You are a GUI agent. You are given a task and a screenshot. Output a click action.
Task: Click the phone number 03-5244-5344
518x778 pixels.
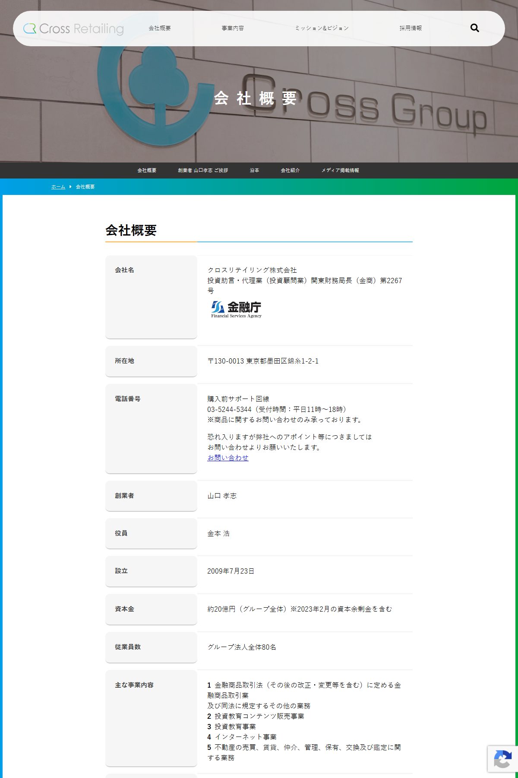[x=229, y=409]
